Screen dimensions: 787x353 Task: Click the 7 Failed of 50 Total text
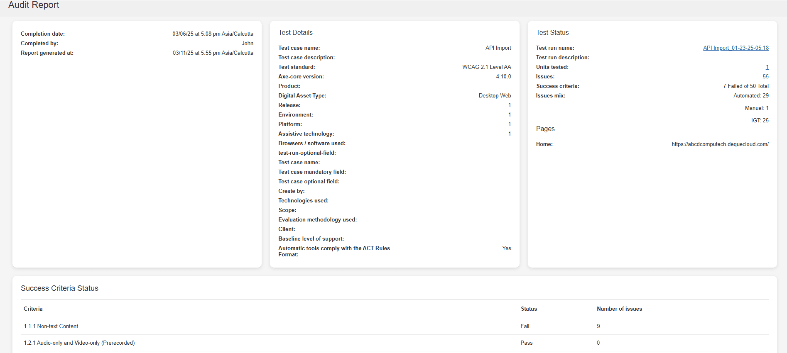click(x=745, y=86)
